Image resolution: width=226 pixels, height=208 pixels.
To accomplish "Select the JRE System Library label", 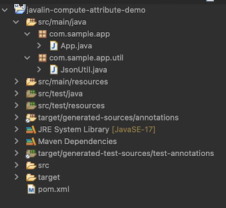I will [x=73, y=130].
